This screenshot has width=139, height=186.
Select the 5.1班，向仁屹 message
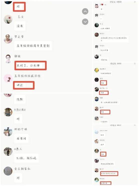(x=26, y=158)
